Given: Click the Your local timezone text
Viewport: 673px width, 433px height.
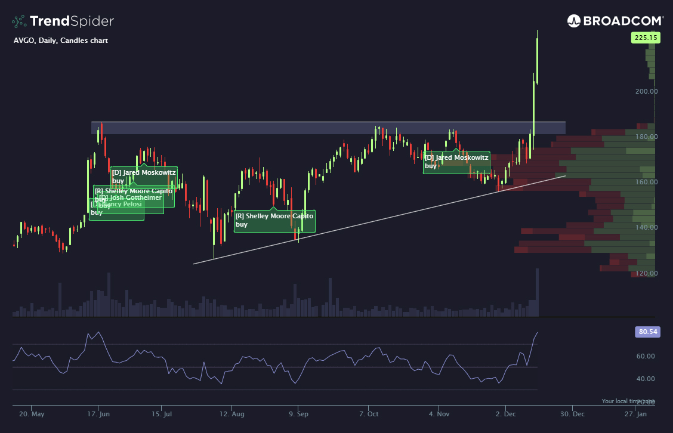Looking at the screenshot, I should pyautogui.click(x=628, y=401).
